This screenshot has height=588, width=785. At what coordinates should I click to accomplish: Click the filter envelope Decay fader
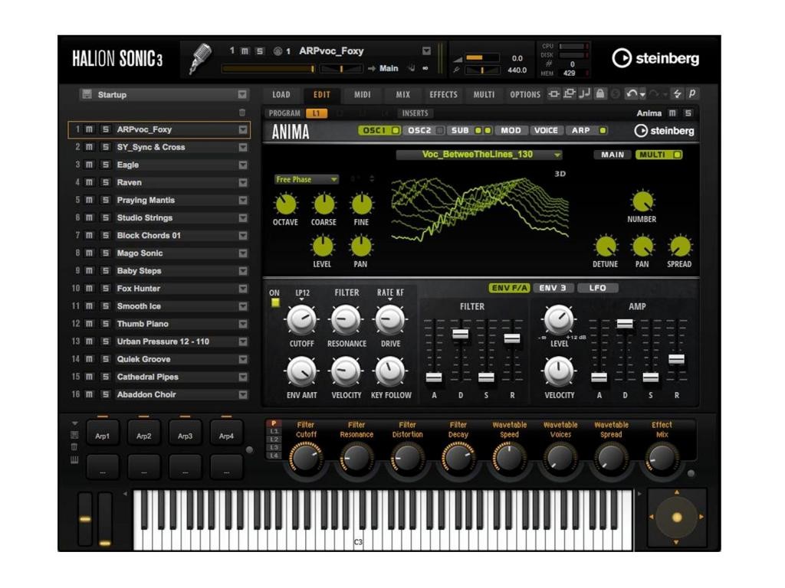[x=461, y=334]
